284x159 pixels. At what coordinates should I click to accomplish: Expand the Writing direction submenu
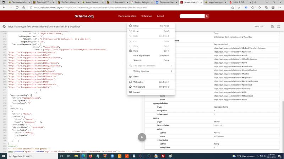point(151,71)
